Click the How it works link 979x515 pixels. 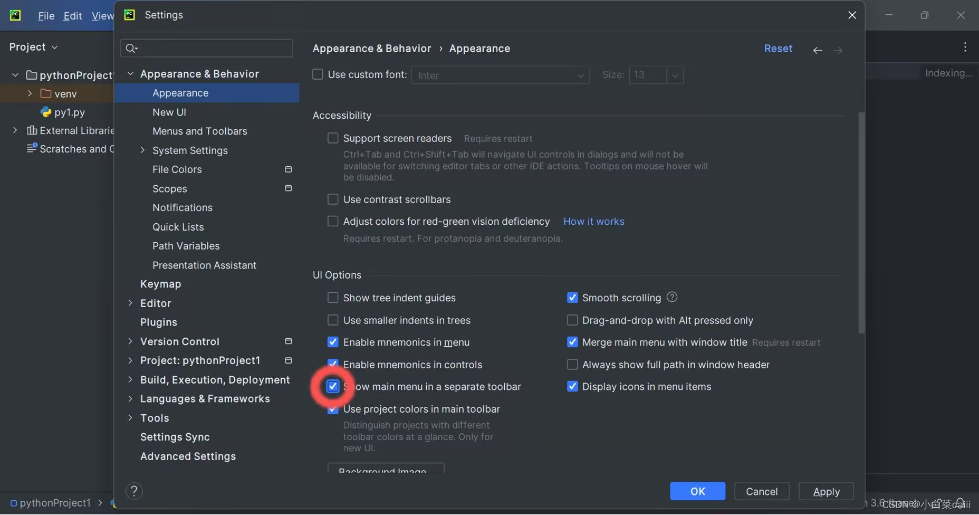coord(594,221)
